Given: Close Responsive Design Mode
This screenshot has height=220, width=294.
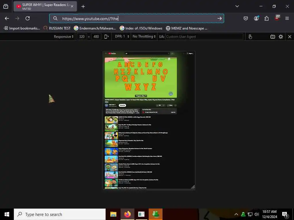Looking at the screenshot, I should point(289,37).
